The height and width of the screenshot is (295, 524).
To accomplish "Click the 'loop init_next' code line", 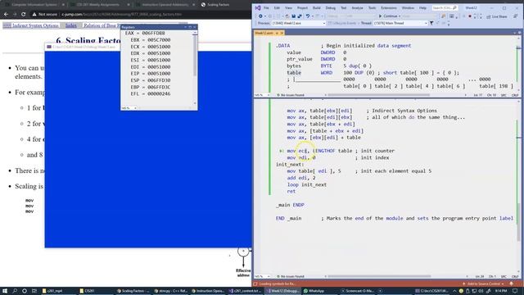I will (307, 184).
